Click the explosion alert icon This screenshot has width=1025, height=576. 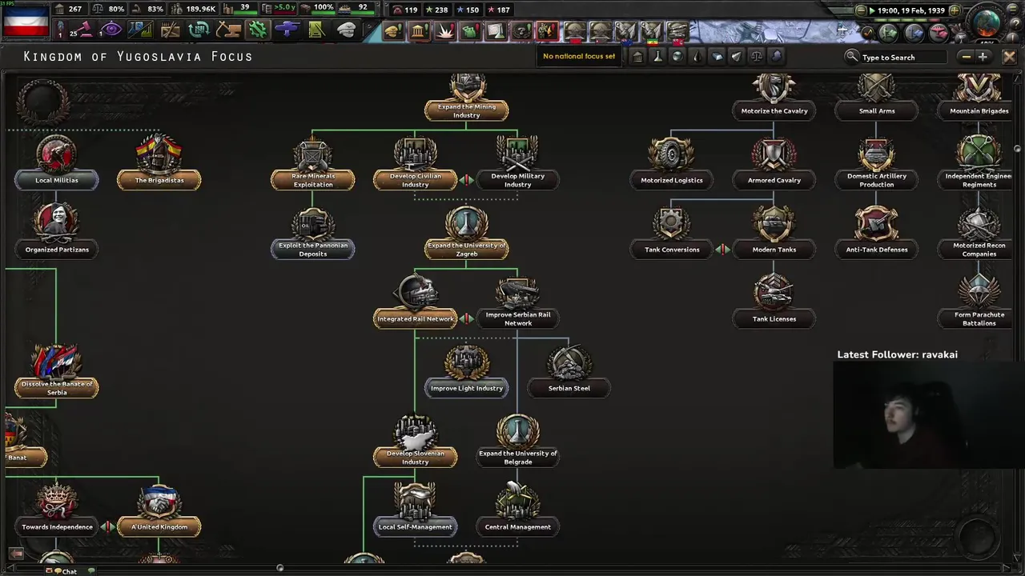pos(444,31)
